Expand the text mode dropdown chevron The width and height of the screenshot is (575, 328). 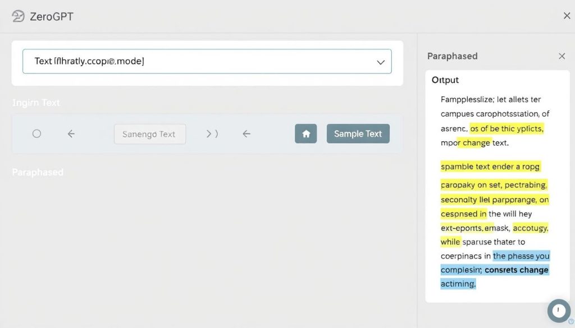pyautogui.click(x=381, y=62)
